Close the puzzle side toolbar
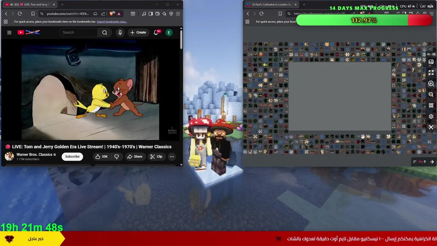437x246 pixels. [431, 127]
